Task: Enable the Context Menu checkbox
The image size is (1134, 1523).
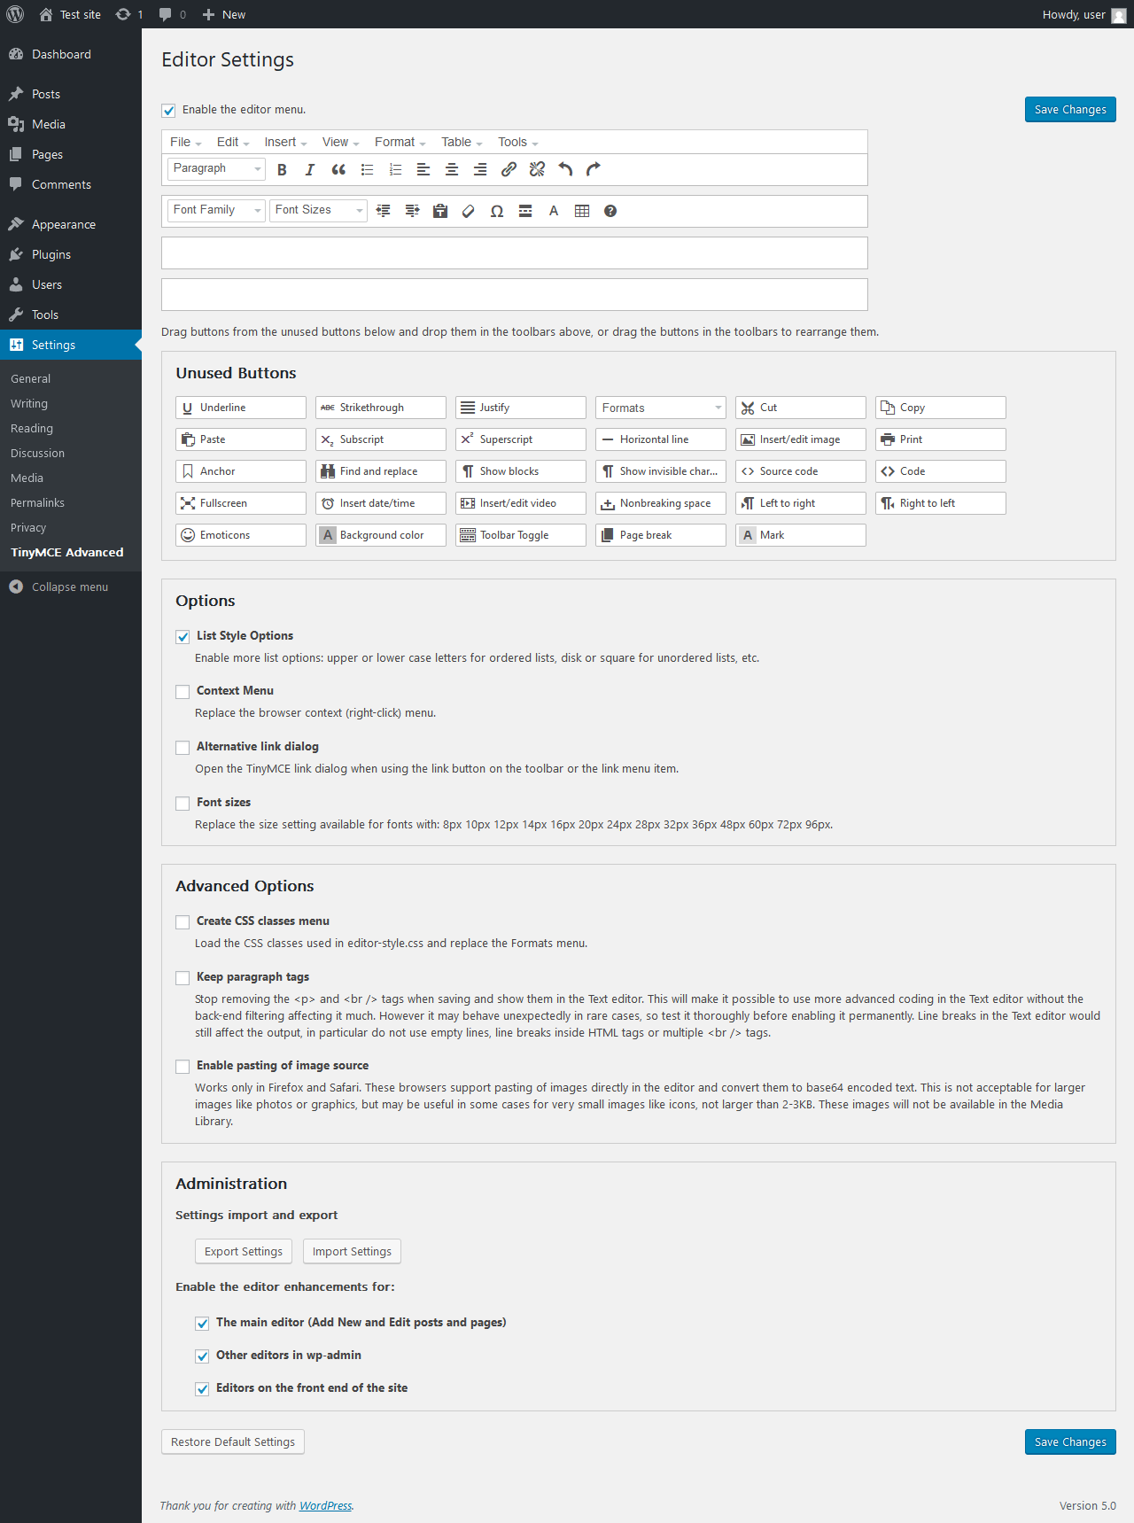Action: point(183,692)
